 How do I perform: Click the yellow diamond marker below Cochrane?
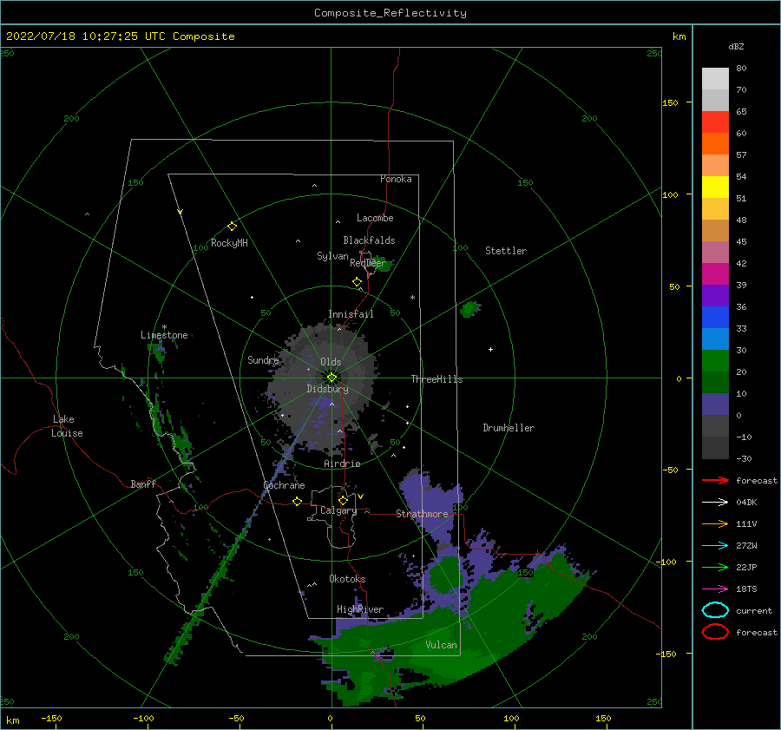coord(298,501)
